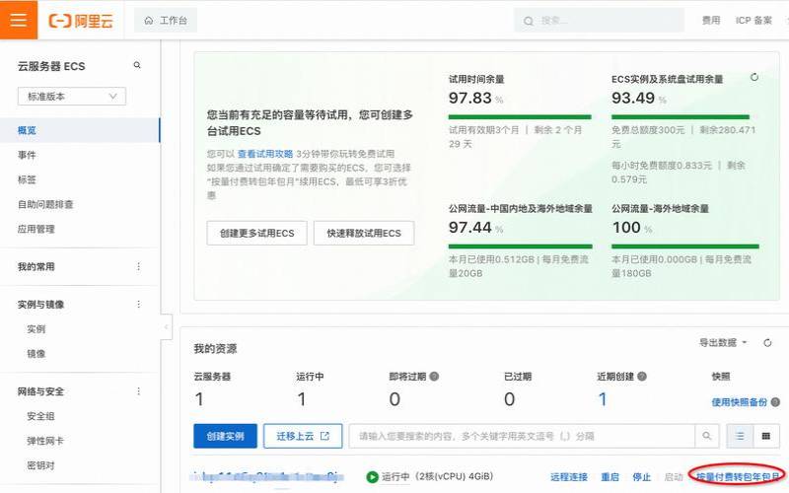Viewport: 789px width, 493px height.
Task: Click the 试用时间余量 progress bar
Action: pyautogui.click(x=519, y=116)
